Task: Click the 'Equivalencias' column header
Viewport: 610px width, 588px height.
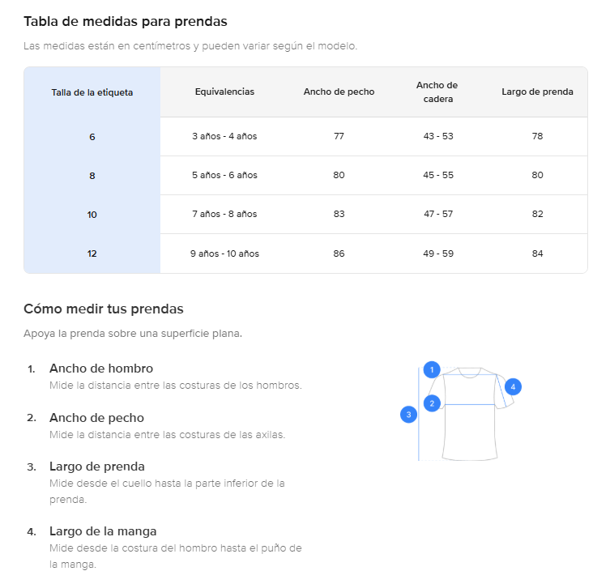Action: 224,92
